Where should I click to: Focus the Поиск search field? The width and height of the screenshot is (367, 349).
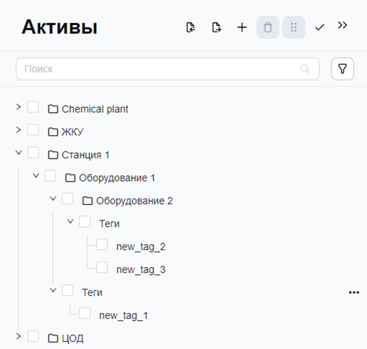[168, 69]
